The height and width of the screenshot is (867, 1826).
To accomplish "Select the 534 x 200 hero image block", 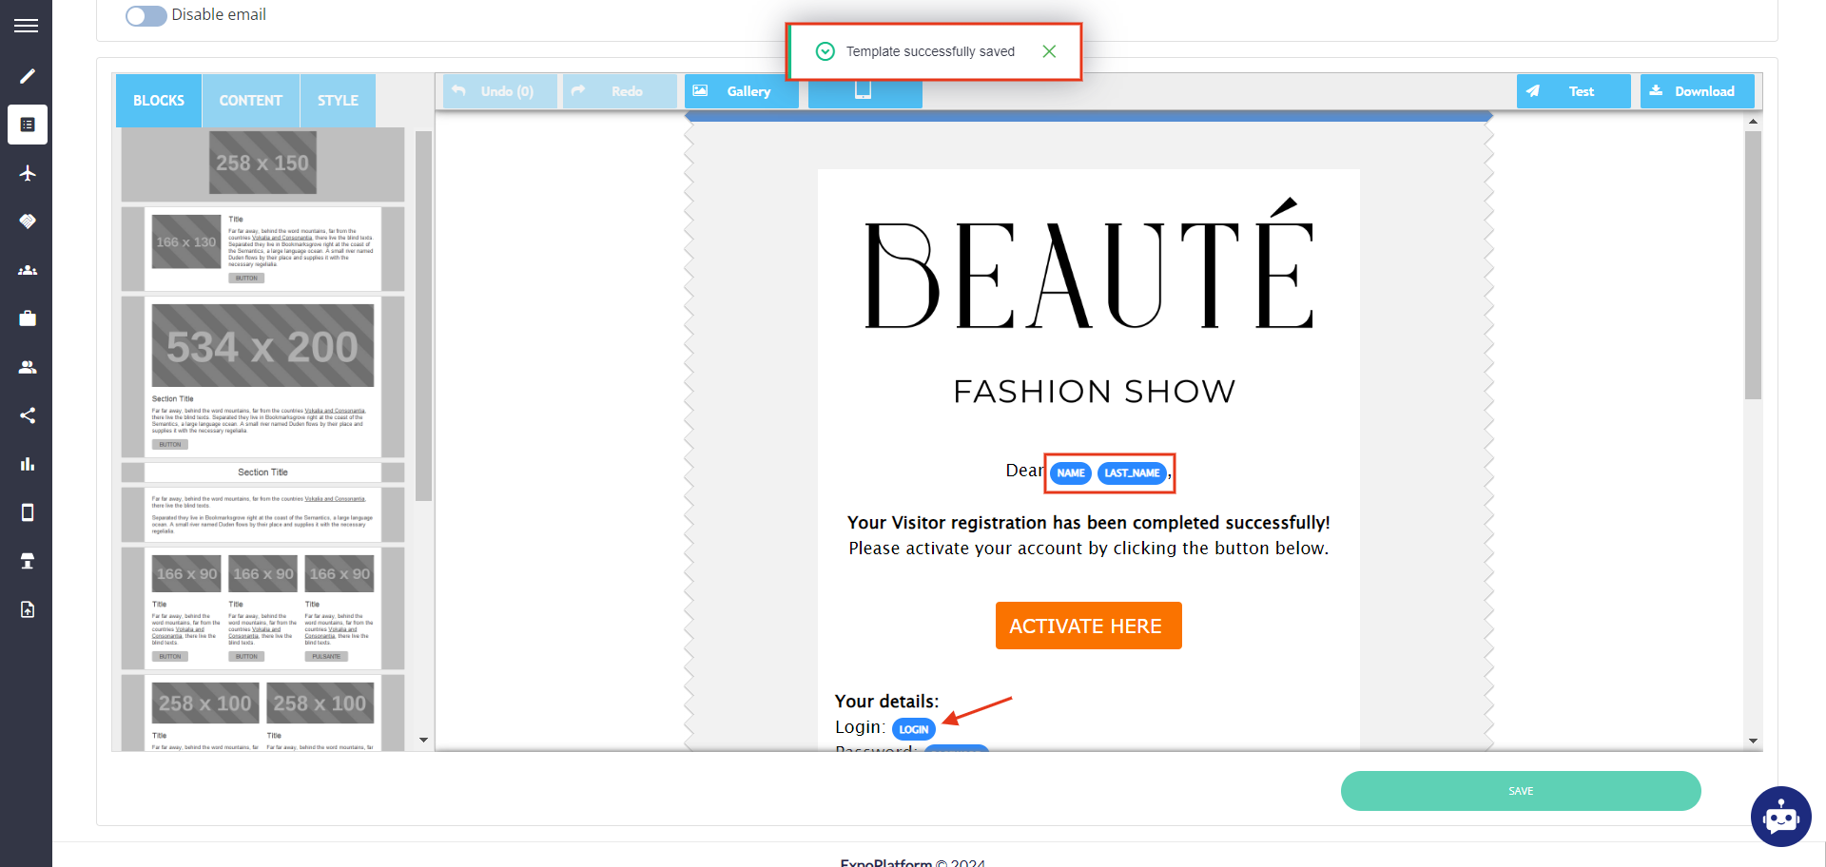I will 262,376.
